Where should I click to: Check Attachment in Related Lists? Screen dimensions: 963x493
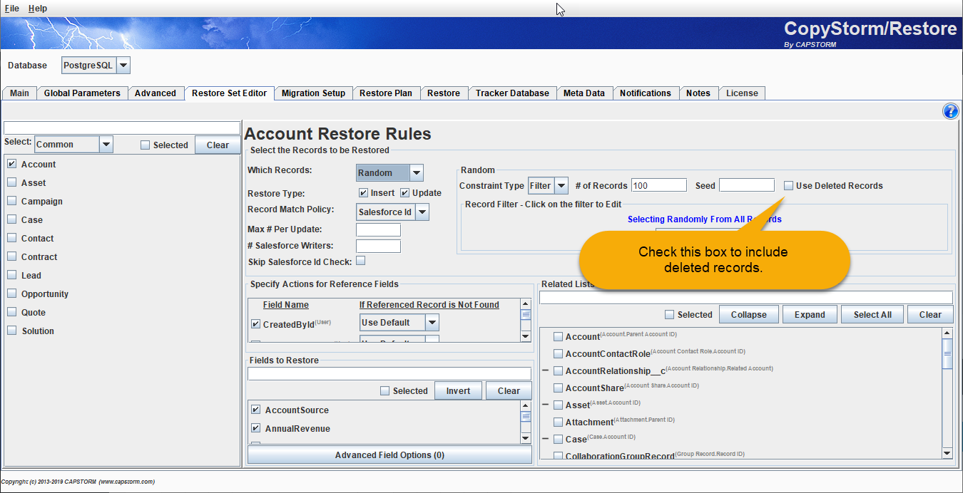coord(559,422)
